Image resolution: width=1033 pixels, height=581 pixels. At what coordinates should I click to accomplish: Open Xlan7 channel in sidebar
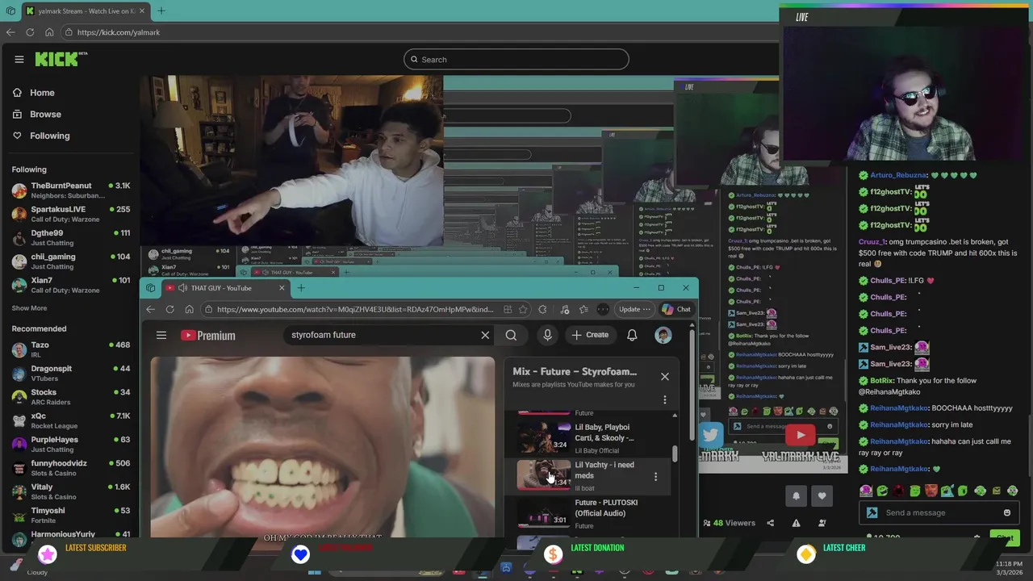click(70, 285)
